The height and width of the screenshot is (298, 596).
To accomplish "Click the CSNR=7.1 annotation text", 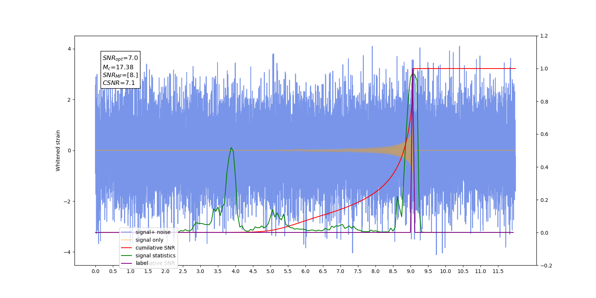I will click(x=119, y=83).
